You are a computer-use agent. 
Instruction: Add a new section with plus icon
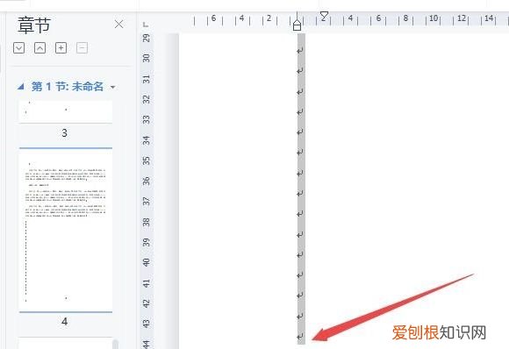pos(61,48)
